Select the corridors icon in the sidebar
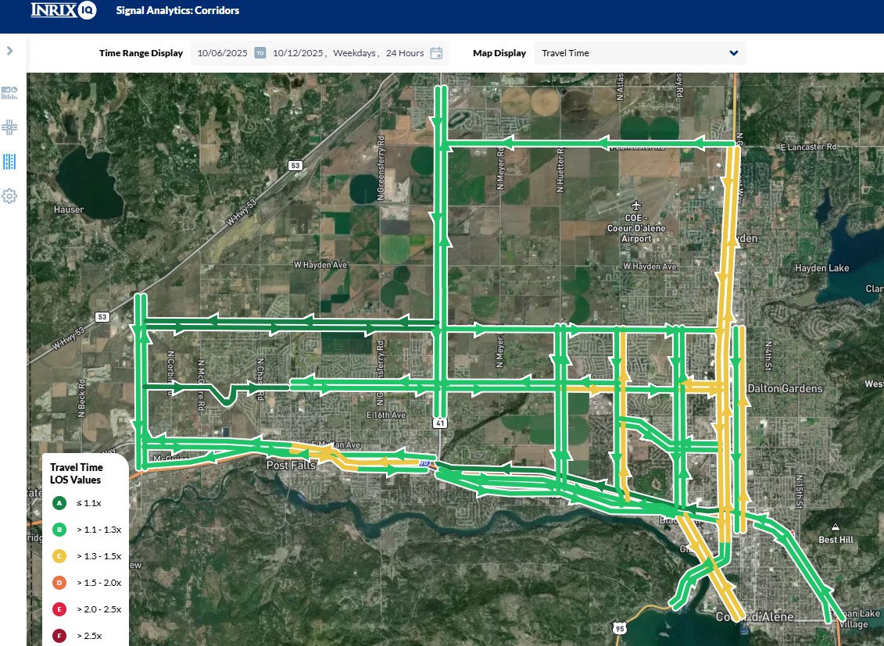Viewport: 884px width, 646px height. (9, 162)
